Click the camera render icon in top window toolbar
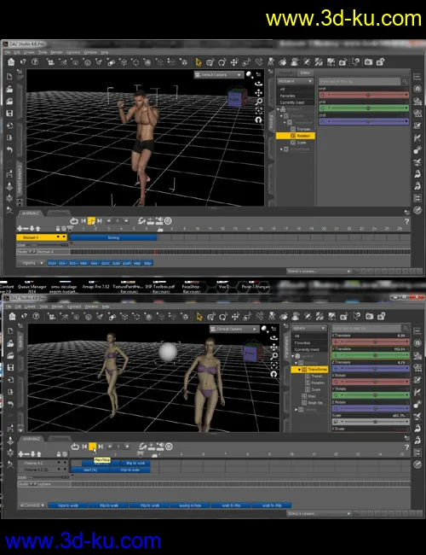The width and height of the screenshot is (426, 555). (x=368, y=62)
